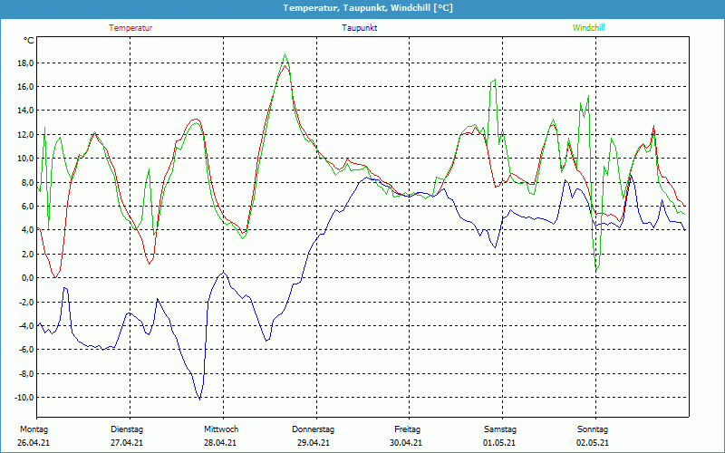This screenshot has height=453, width=725.
Task: Click the °C axis unit label
Action: (x=28, y=41)
